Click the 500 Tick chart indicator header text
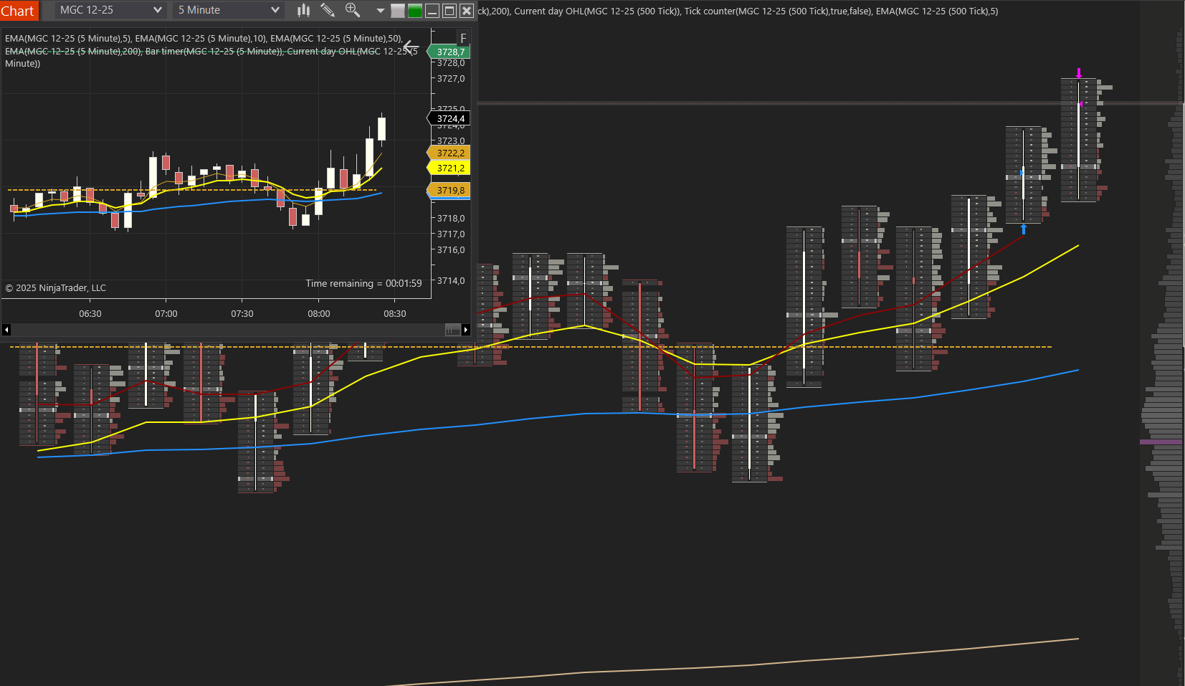This screenshot has height=686, width=1185. point(738,11)
